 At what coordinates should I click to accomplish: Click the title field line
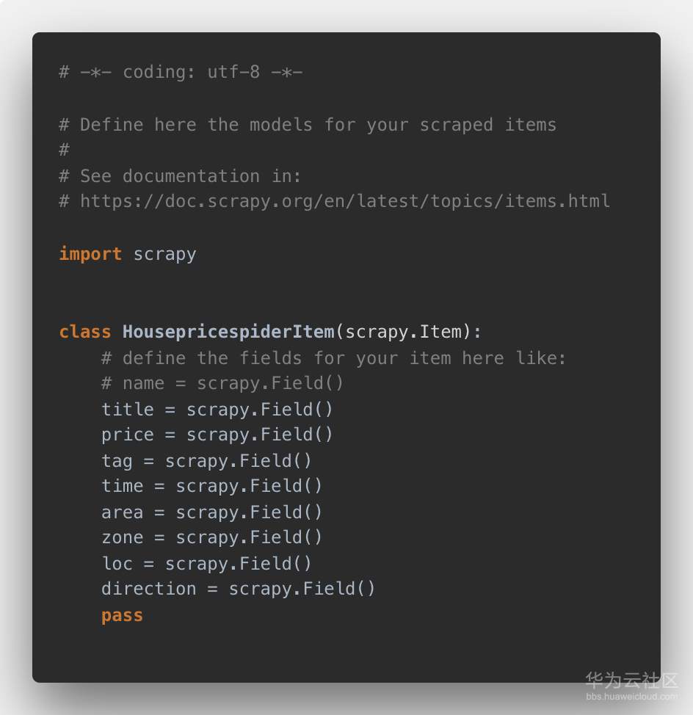click(217, 409)
